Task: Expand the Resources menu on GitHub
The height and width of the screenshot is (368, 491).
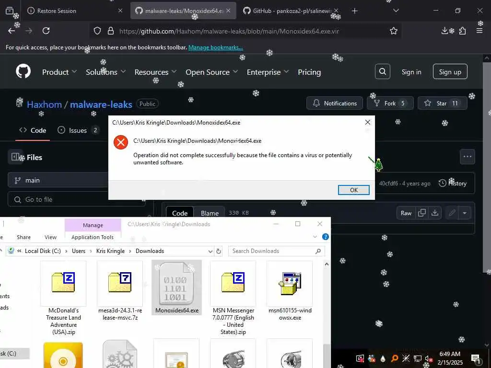Action: (155, 72)
